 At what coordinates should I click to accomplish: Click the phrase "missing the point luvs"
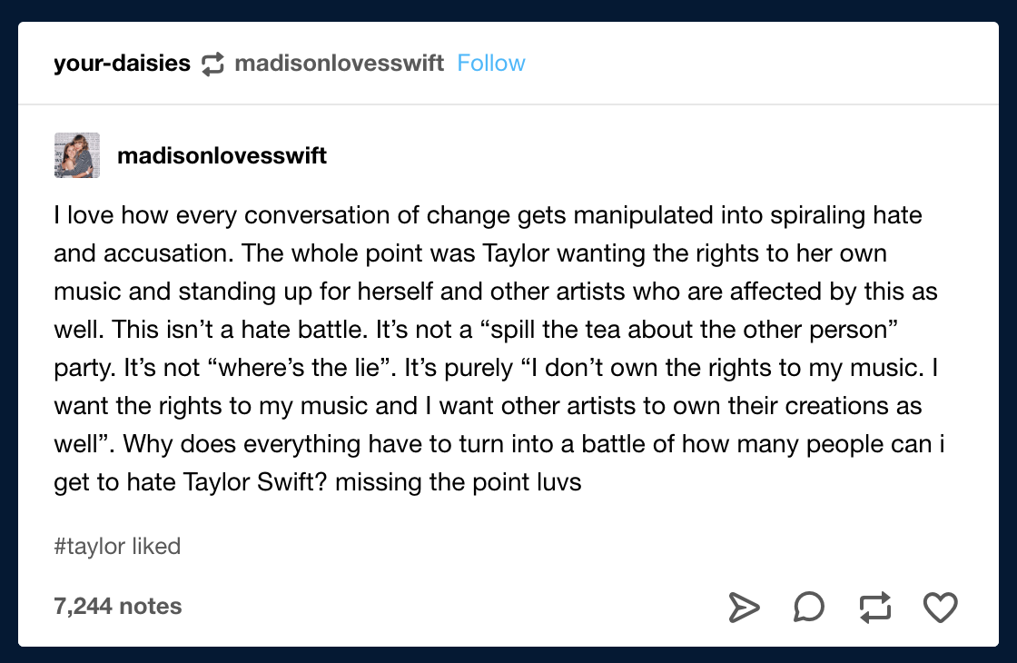tap(458, 482)
